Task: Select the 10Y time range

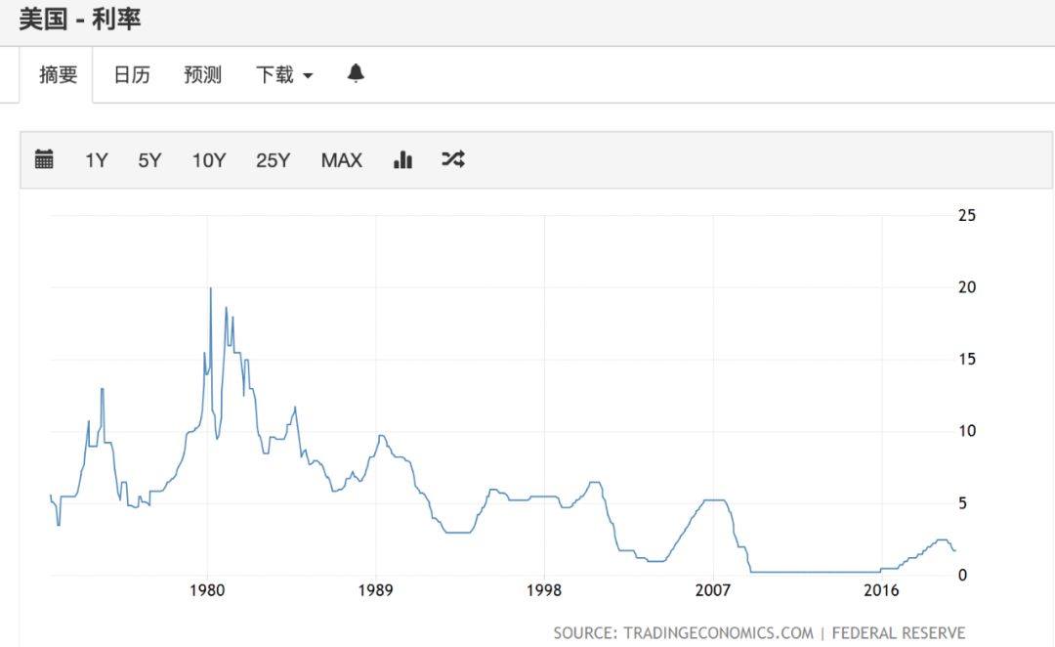Action: tap(209, 160)
